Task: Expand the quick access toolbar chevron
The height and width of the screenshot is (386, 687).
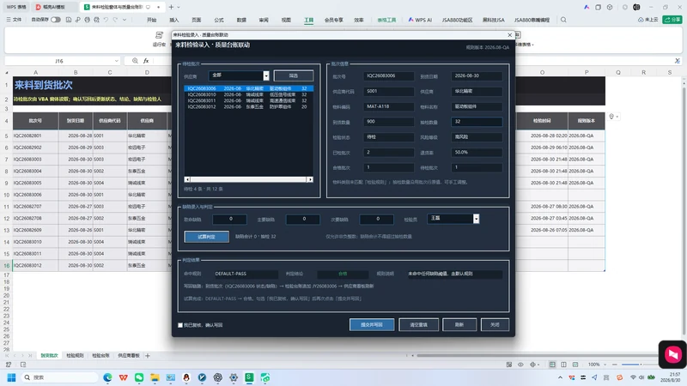Action: coord(125,20)
